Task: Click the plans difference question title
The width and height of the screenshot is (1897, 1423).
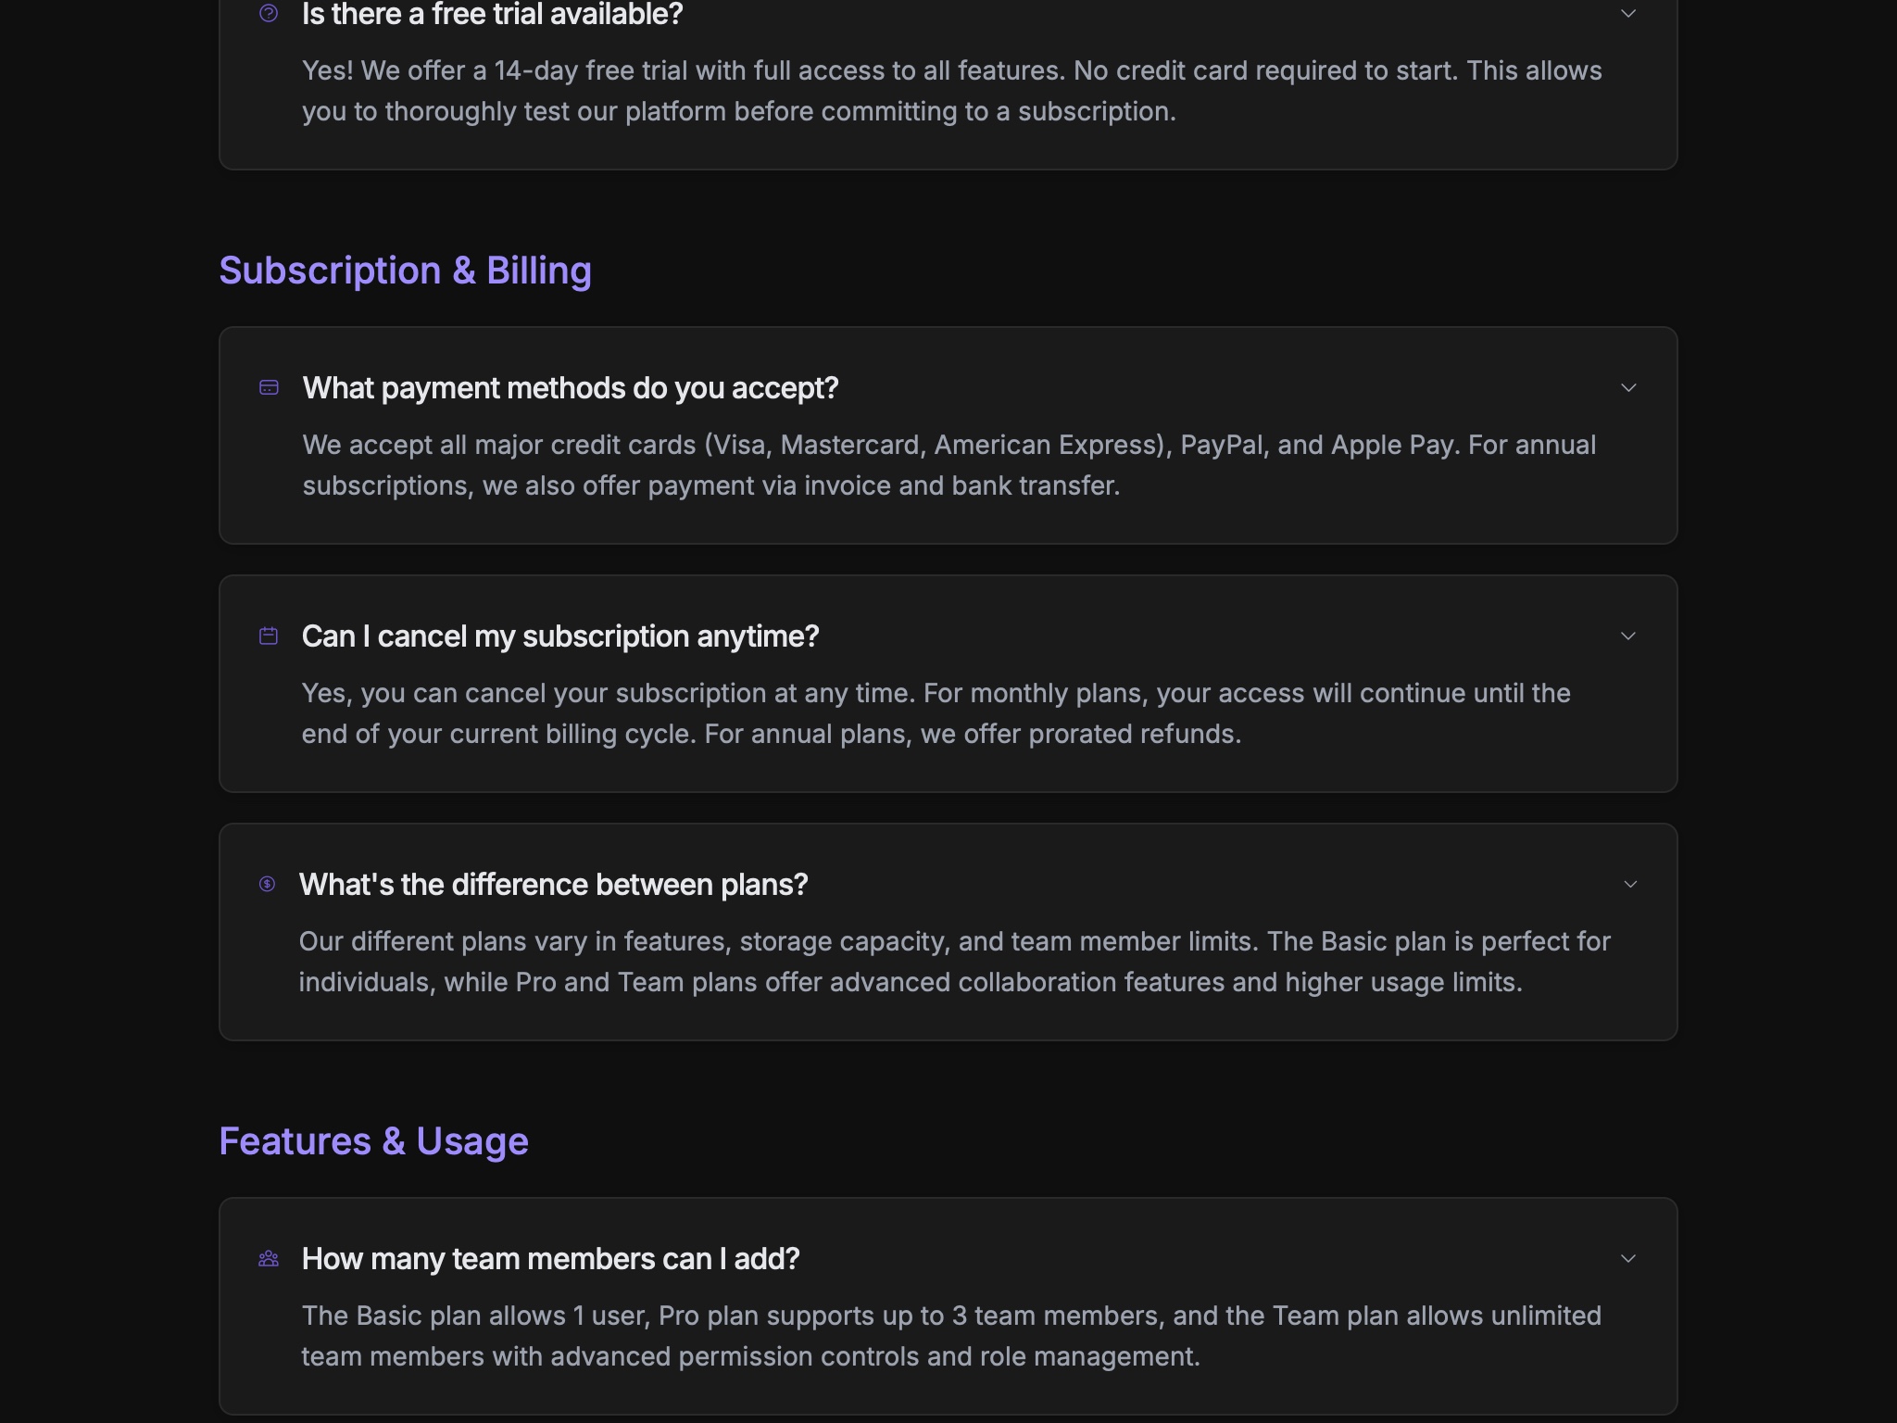Action: coord(554,885)
